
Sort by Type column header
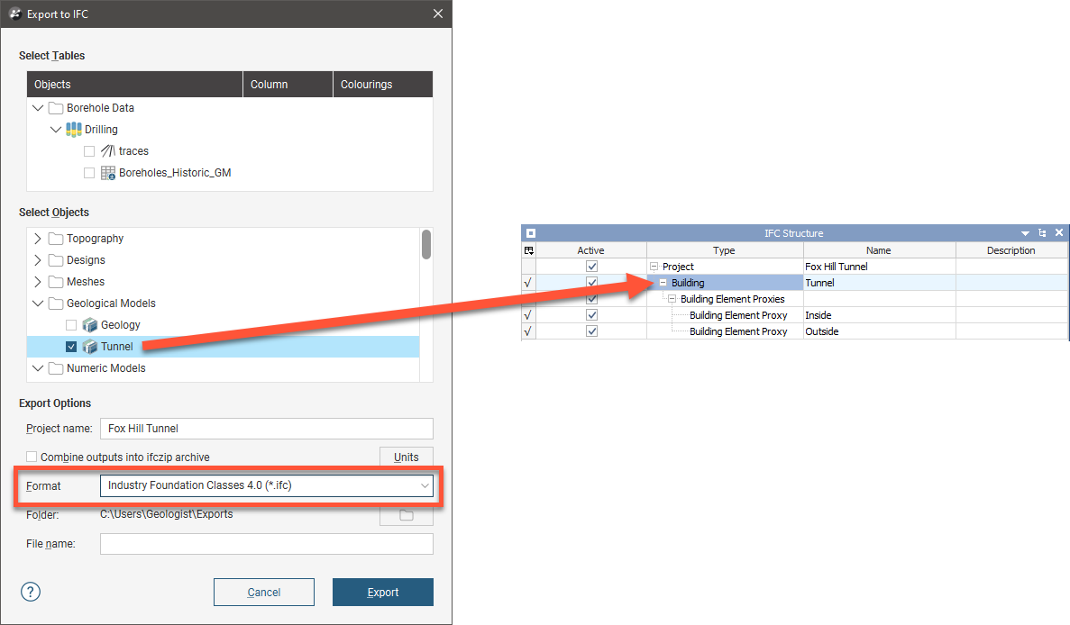pyautogui.click(x=725, y=251)
